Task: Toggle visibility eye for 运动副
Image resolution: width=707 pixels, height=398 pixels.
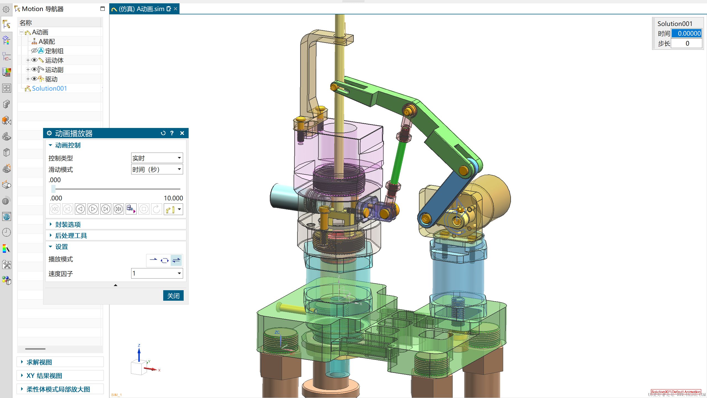Action: [34, 69]
